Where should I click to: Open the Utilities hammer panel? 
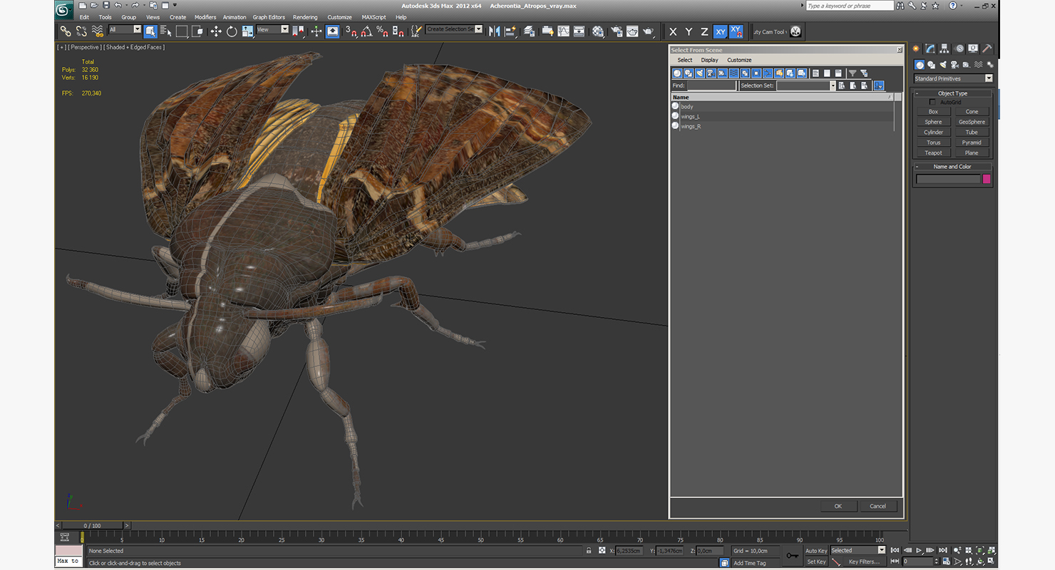click(987, 48)
